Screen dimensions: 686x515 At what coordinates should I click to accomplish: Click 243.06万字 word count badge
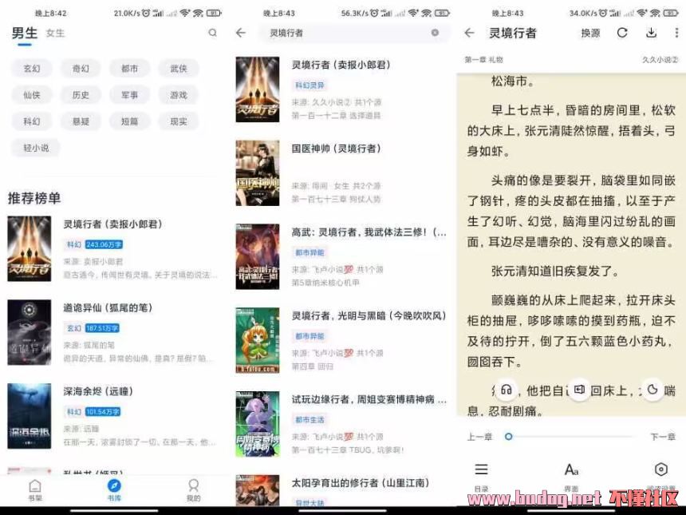point(104,244)
